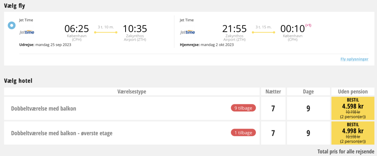Click the Dage column header
Image resolution: width=377 pixels, height=156 pixels.
point(308,92)
